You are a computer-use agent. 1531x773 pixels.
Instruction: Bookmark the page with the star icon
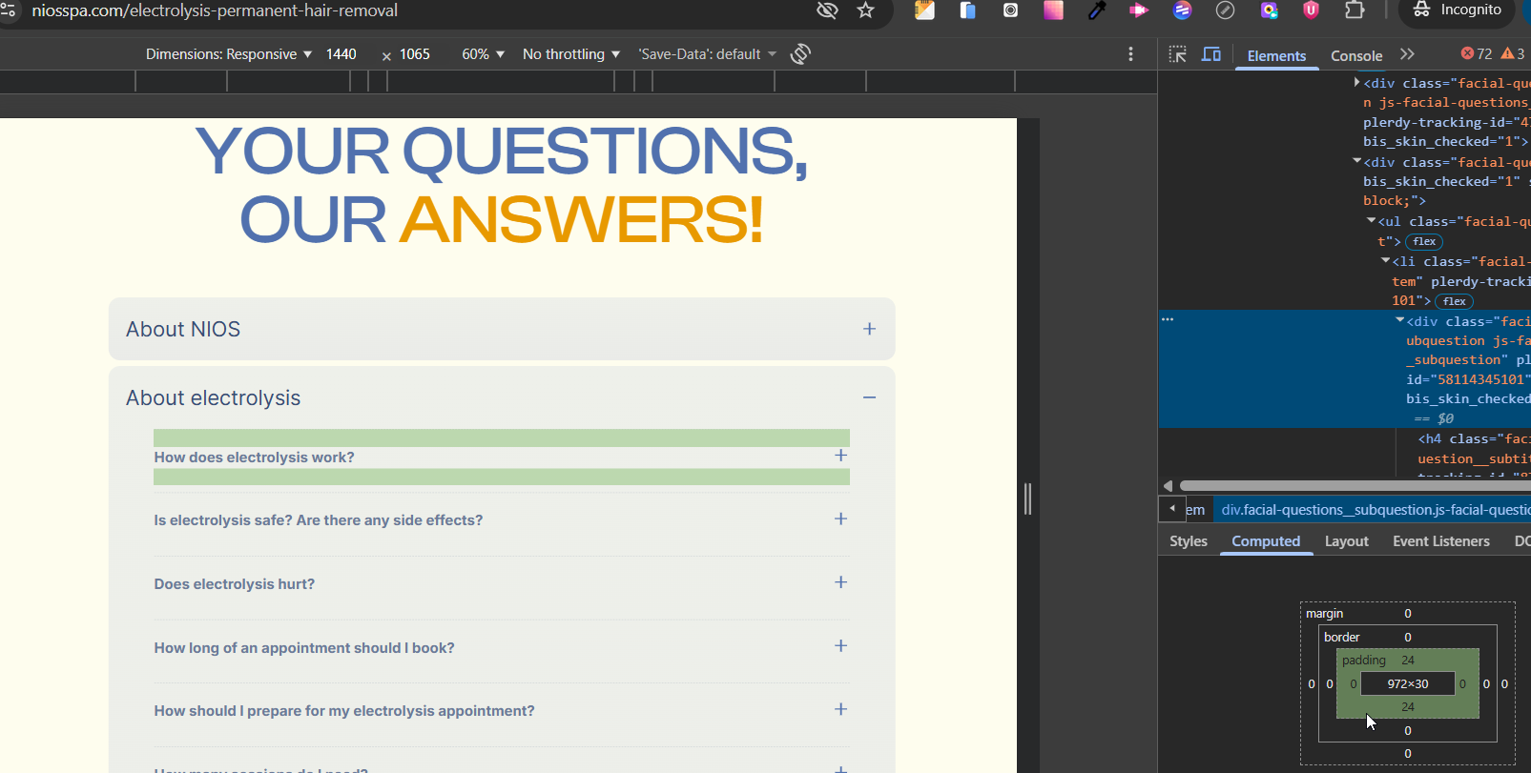point(865,10)
